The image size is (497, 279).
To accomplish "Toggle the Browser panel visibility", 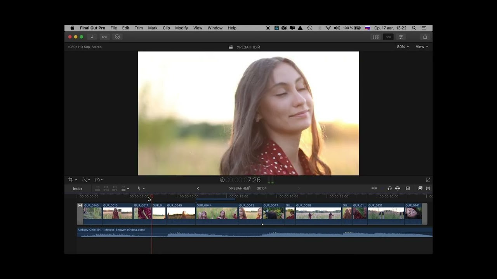I will [375, 37].
